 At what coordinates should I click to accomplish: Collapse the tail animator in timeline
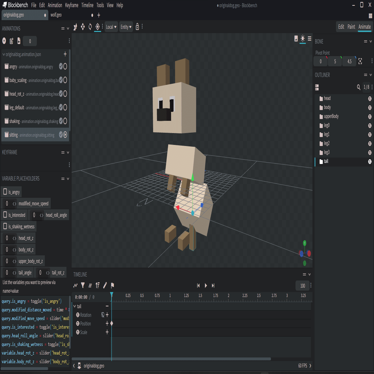click(x=75, y=306)
